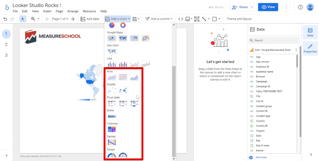Click the zoom magnifier icon
Image resolution: width=319 pixels, height=161 pixels.
tap(33, 19)
